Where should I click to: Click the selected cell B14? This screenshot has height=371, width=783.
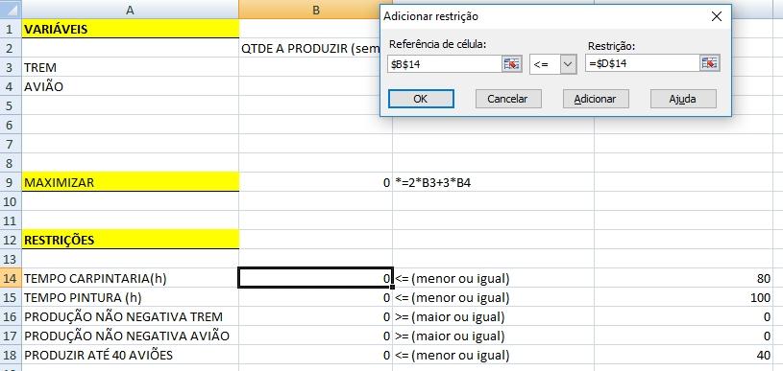[315, 278]
